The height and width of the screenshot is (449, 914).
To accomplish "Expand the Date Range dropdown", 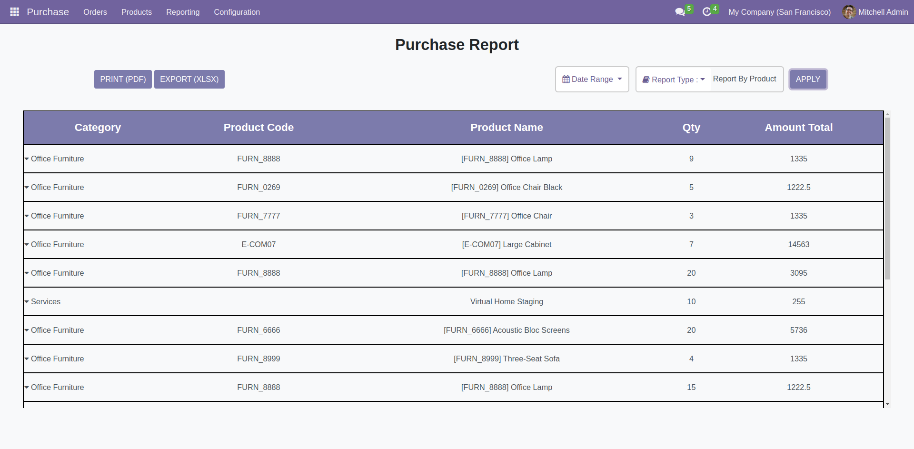I will click(x=592, y=80).
